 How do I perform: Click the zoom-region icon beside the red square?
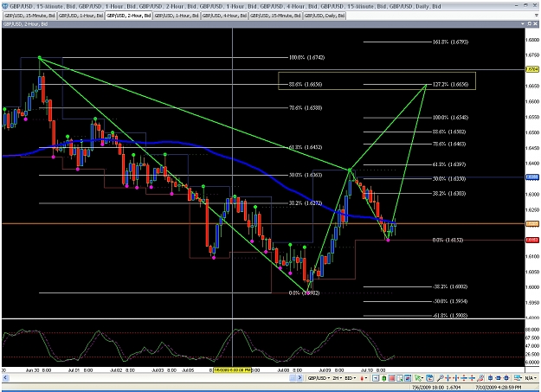tap(400, 378)
